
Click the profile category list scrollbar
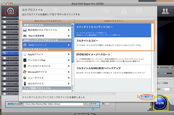tap(73, 43)
